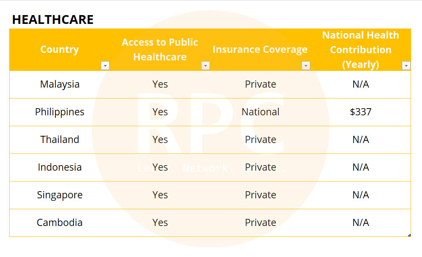This screenshot has width=422, height=257.
Task: Select Singapore's Yes public healthcare cell
Action: pyautogui.click(x=160, y=195)
